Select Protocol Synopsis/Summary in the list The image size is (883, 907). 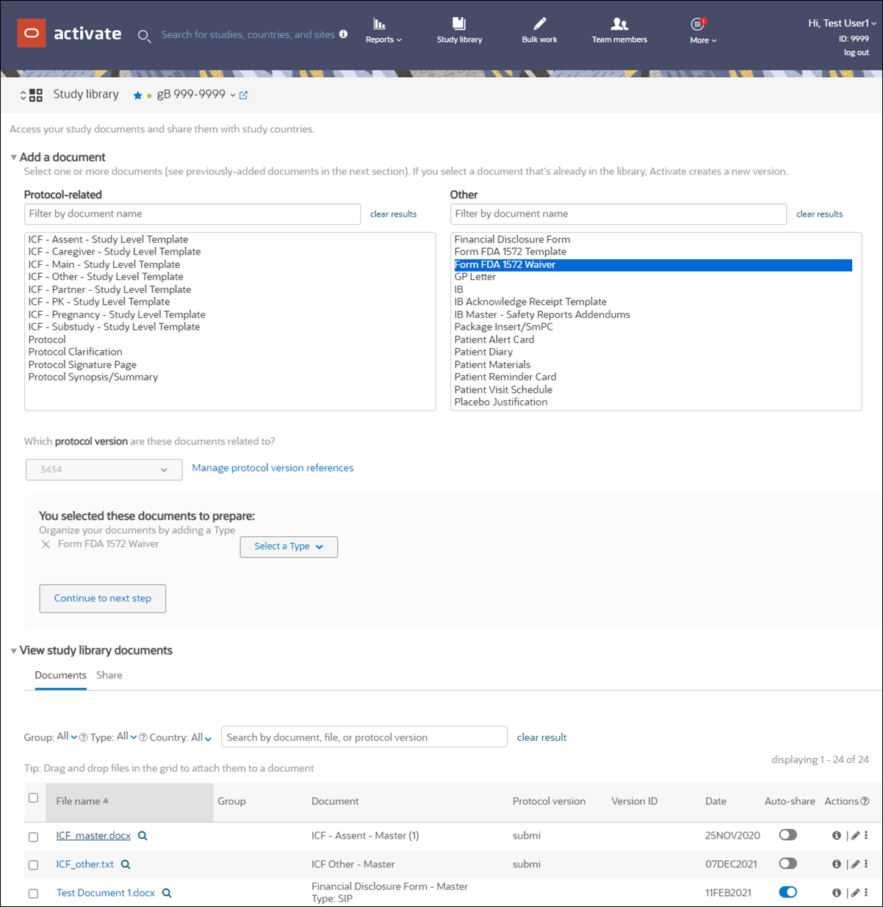(93, 377)
